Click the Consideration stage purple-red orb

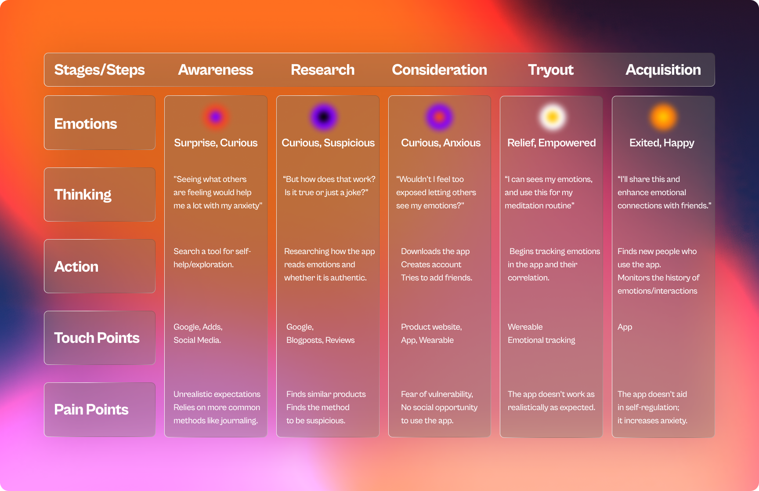point(439,117)
